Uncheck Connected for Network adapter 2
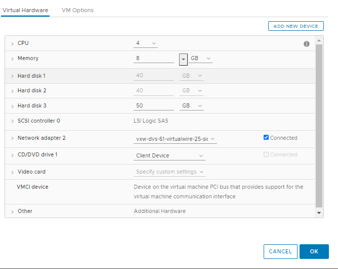 (x=266, y=137)
